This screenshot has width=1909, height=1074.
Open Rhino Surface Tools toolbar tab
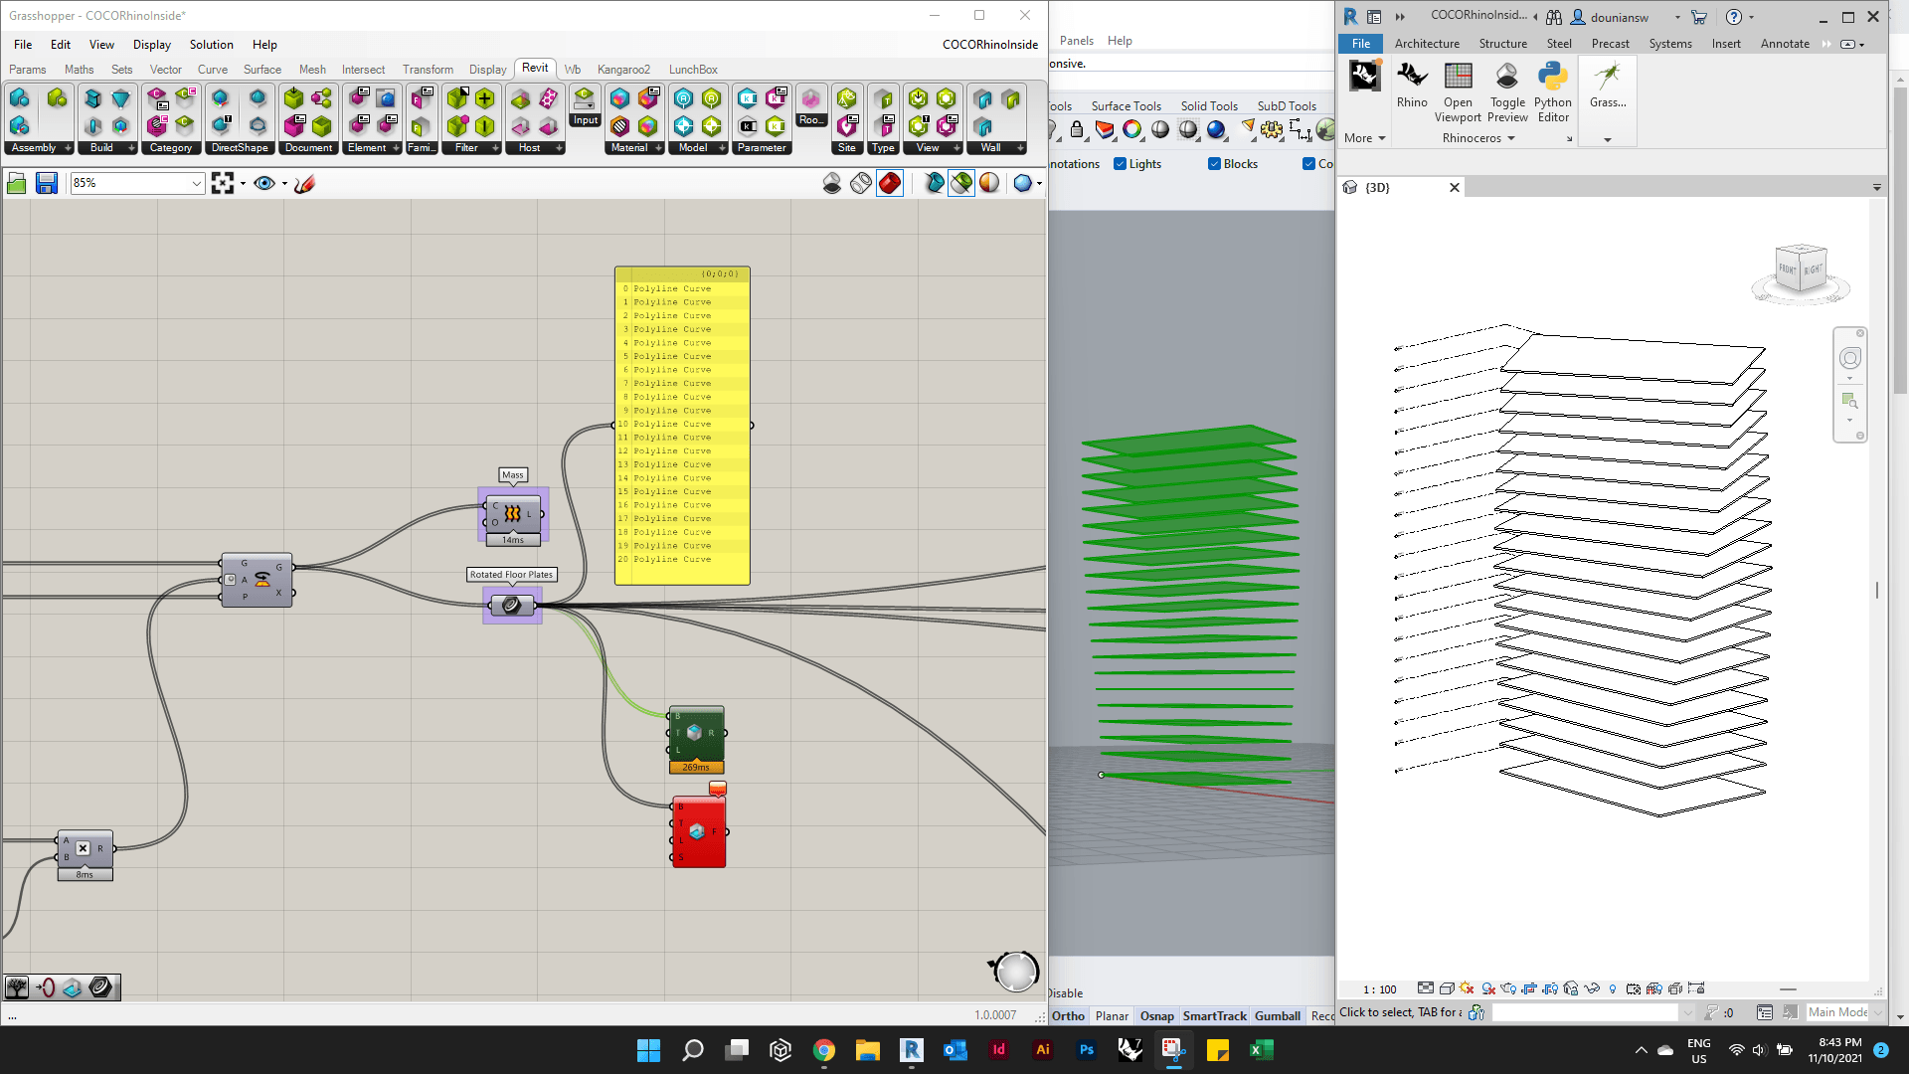point(1126,106)
